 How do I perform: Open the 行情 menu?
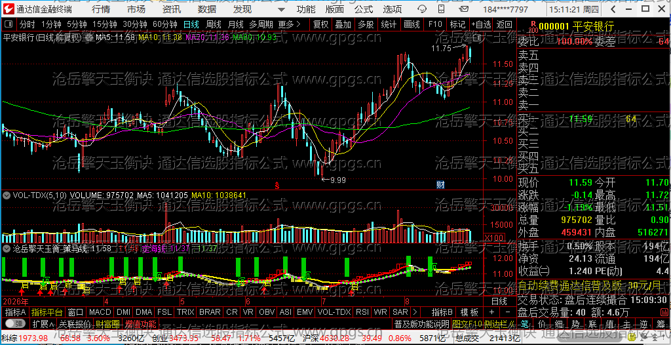point(100,9)
